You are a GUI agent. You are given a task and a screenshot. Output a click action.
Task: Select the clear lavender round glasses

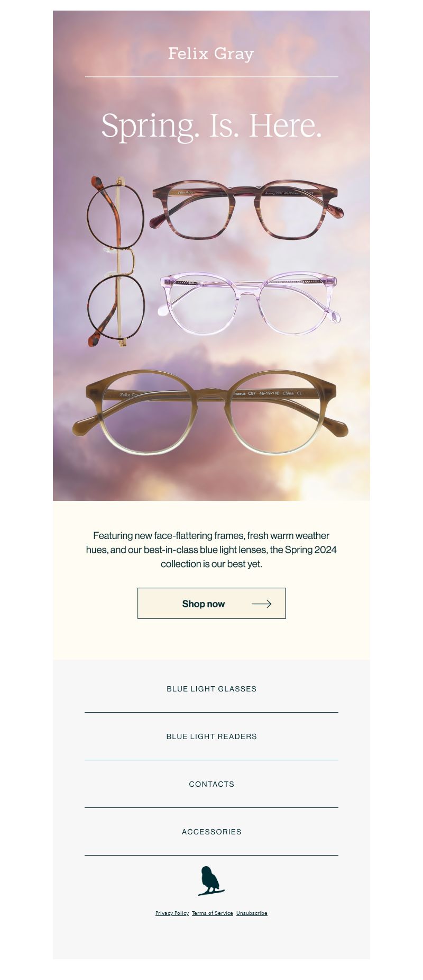pos(249,303)
